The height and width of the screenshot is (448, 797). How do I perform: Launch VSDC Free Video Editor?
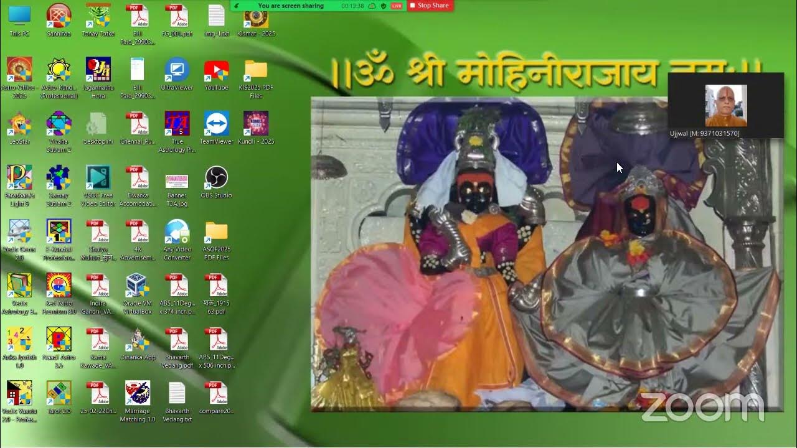click(x=98, y=186)
